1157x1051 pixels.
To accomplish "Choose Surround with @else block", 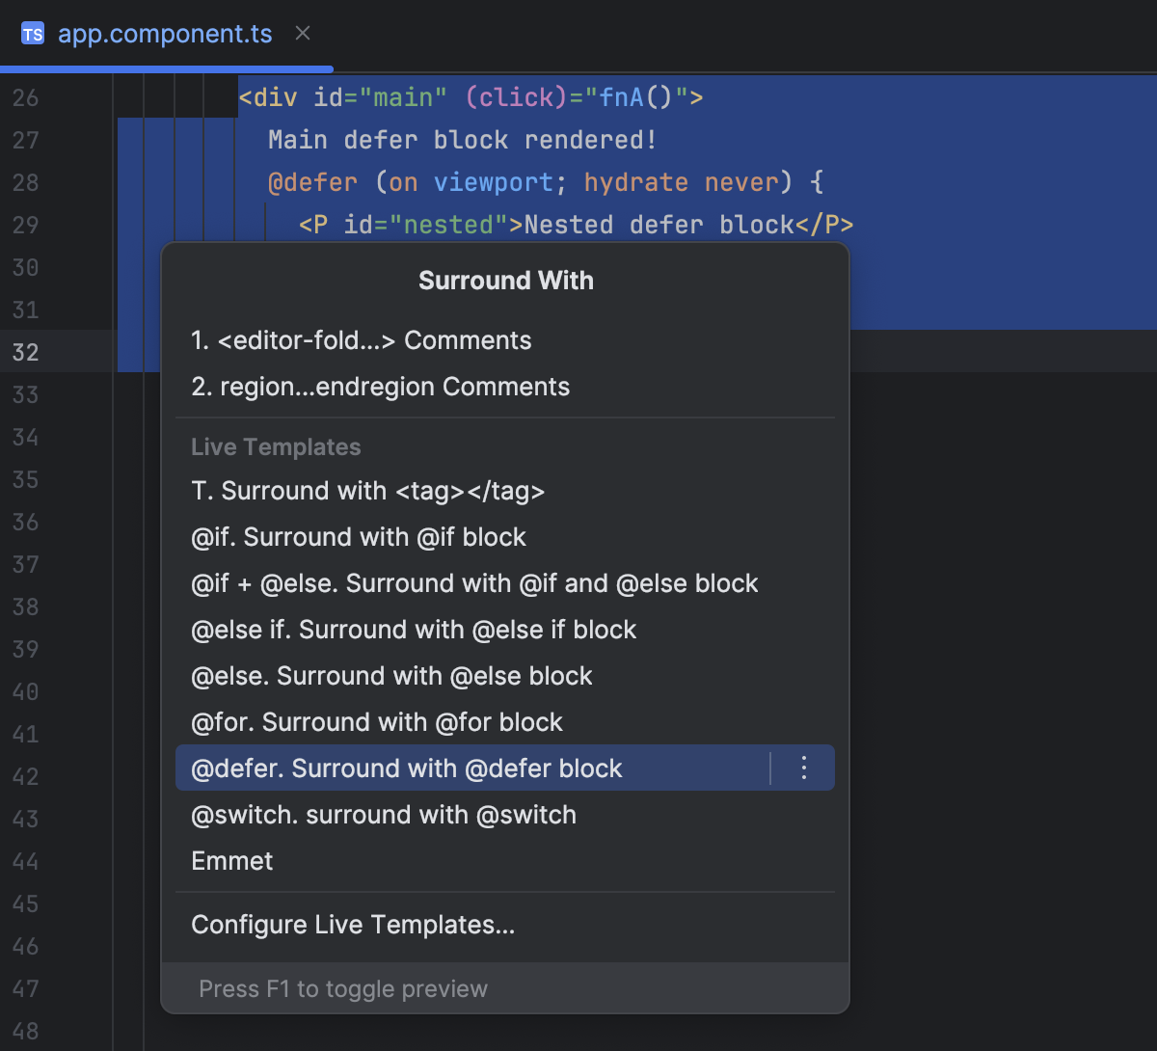I will tap(391, 676).
